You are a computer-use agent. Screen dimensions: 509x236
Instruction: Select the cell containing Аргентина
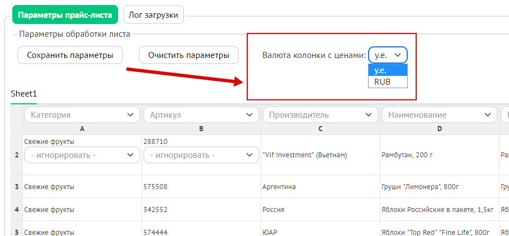point(320,186)
